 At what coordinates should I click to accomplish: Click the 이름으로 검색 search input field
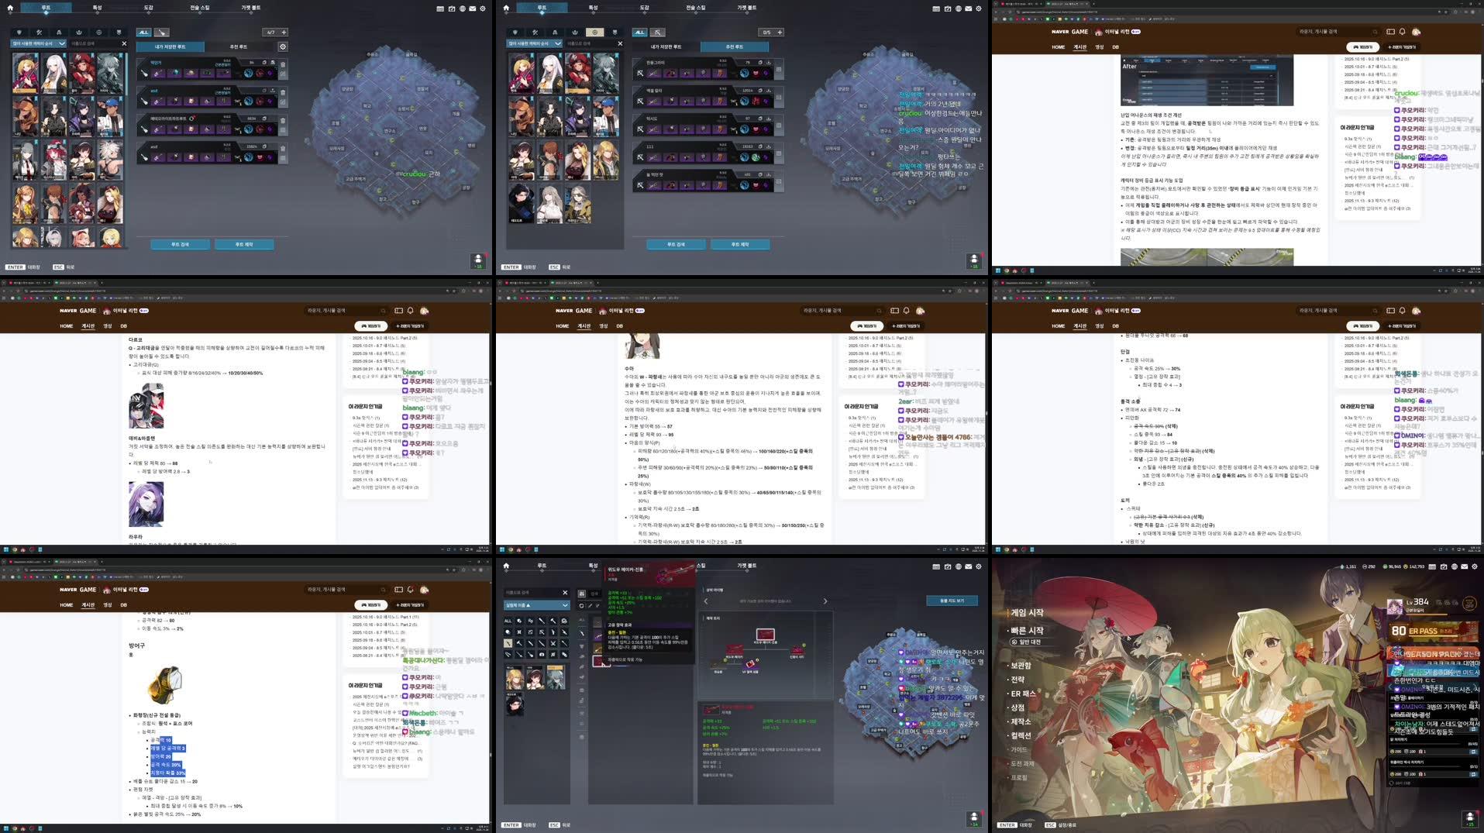87,43
